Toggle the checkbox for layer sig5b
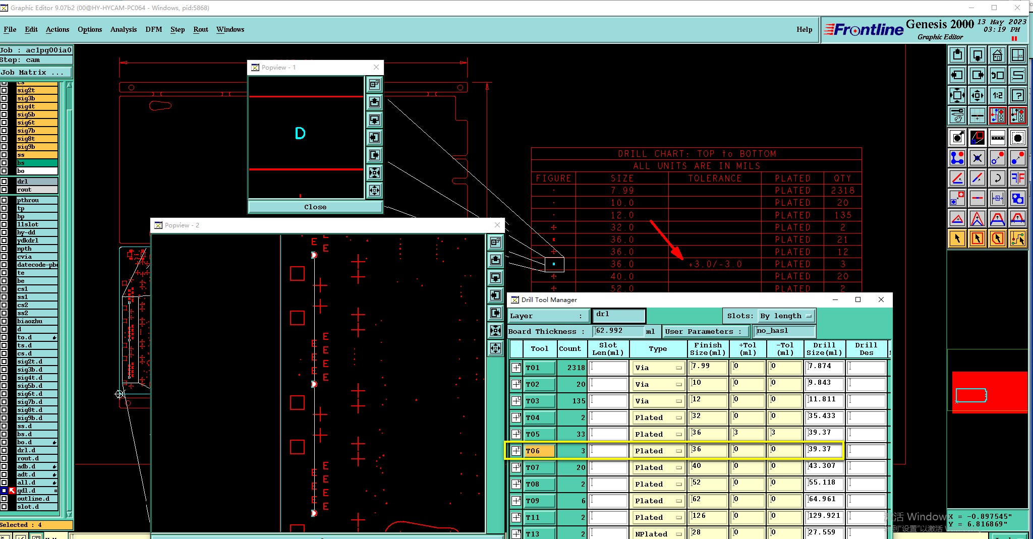This screenshot has width=1033, height=539. 4,114
